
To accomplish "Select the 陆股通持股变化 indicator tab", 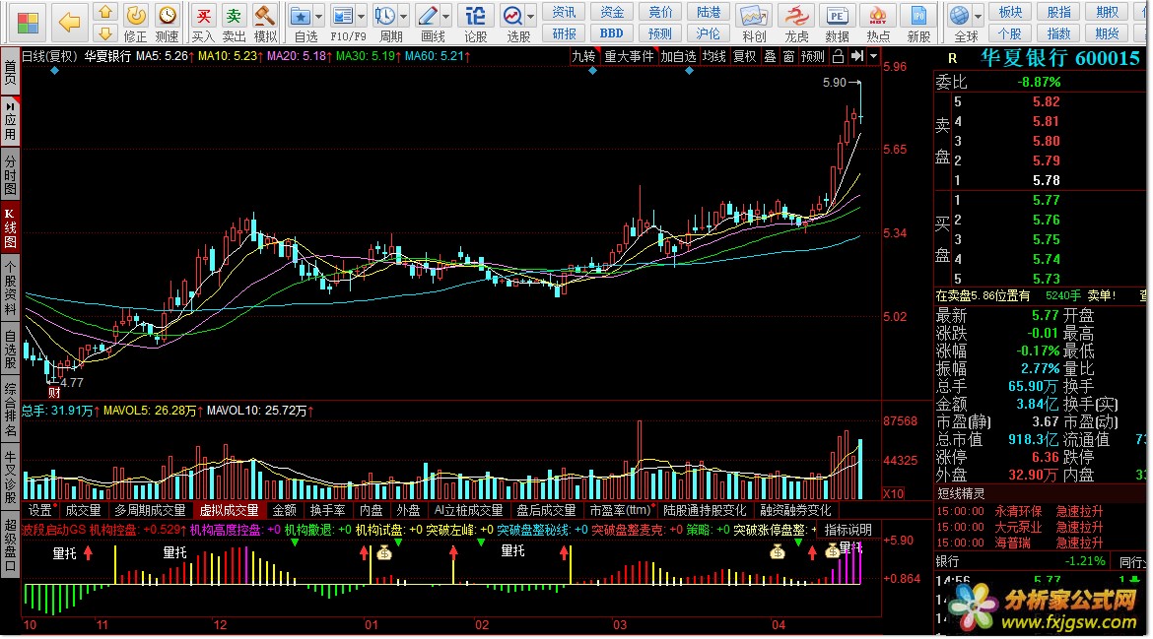I will tap(705, 510).
